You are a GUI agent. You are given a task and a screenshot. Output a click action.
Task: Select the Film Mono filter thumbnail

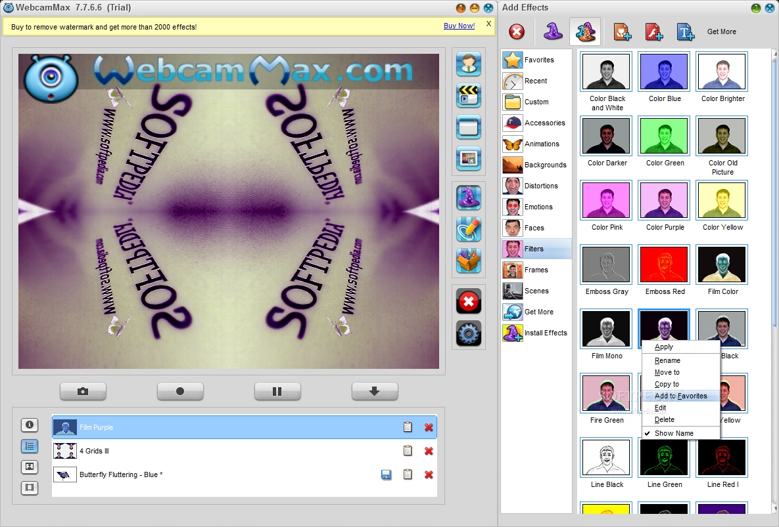[607, 329]
